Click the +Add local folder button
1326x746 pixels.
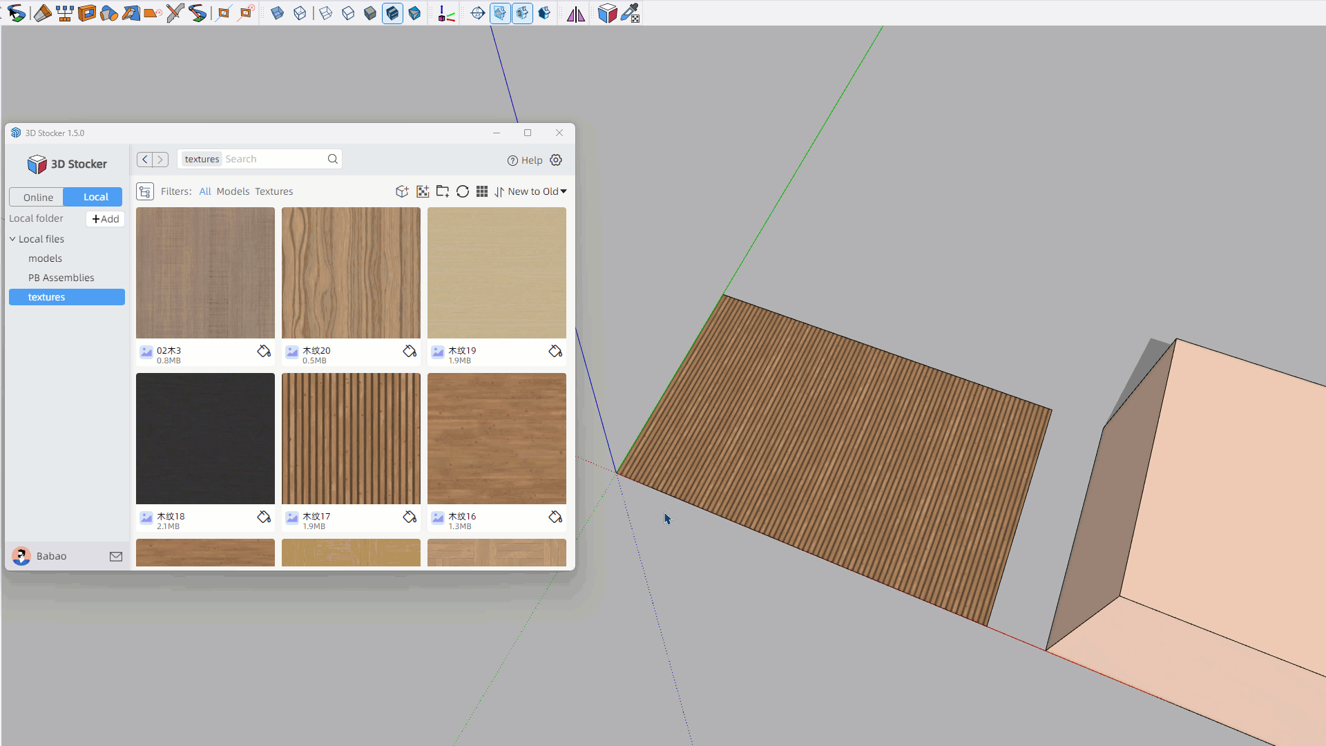105,219
